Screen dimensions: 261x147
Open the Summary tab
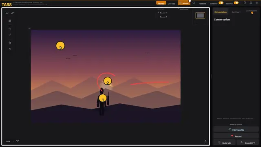pos(236,12)
